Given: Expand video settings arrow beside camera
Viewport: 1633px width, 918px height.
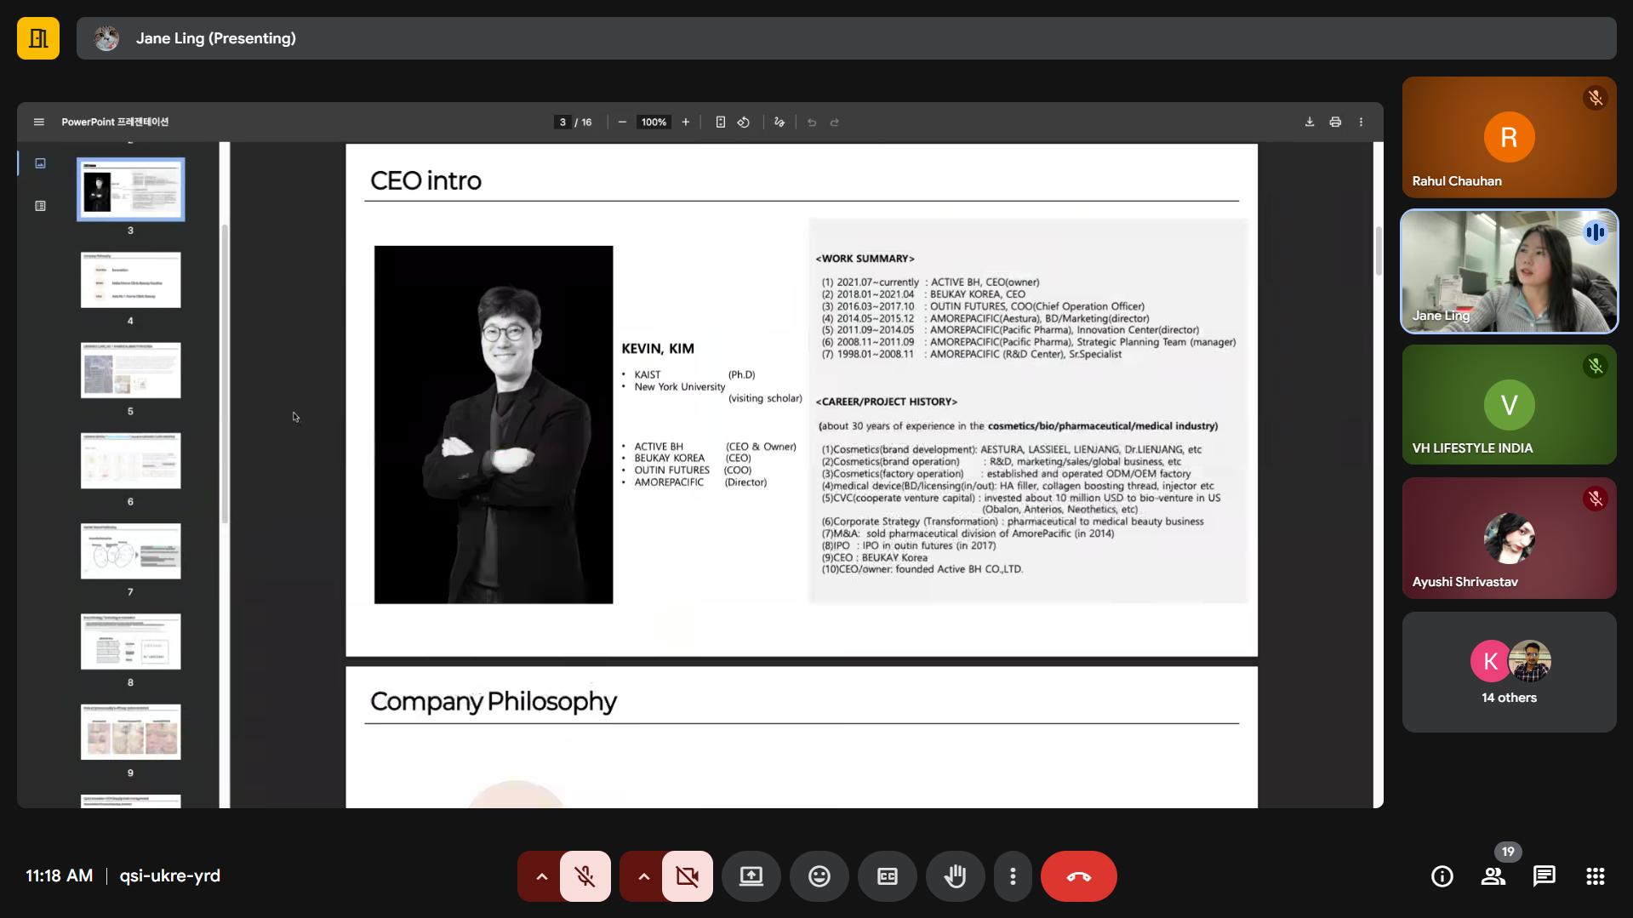Looking at the screenshot, I should tap(643, 876).
